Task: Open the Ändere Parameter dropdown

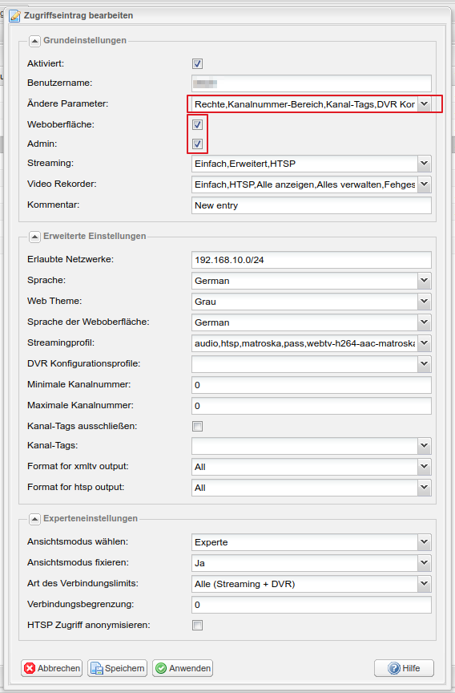Action: click(x=424, y=104)
